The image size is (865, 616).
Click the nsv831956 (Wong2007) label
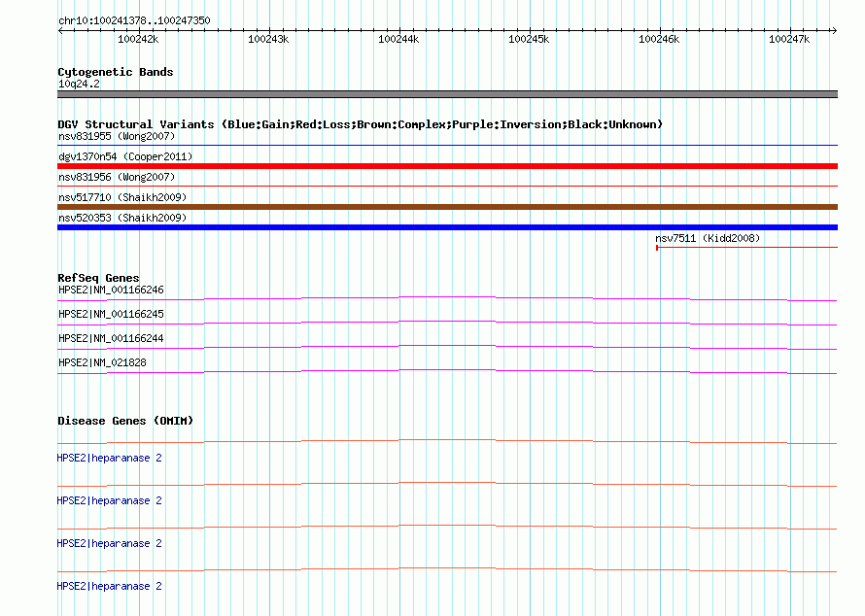[117, 177]
